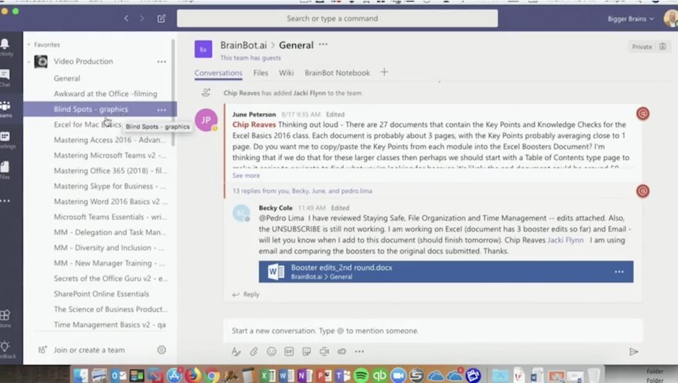
Task: Open Booster edits_2nd round.docx attachment
Action: [x=446, y=272]
